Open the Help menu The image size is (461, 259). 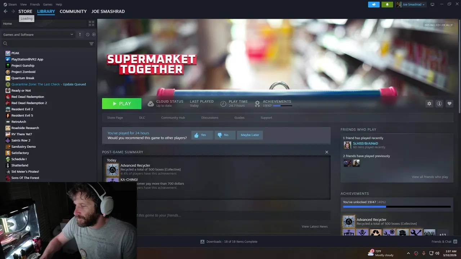point(59,4)
